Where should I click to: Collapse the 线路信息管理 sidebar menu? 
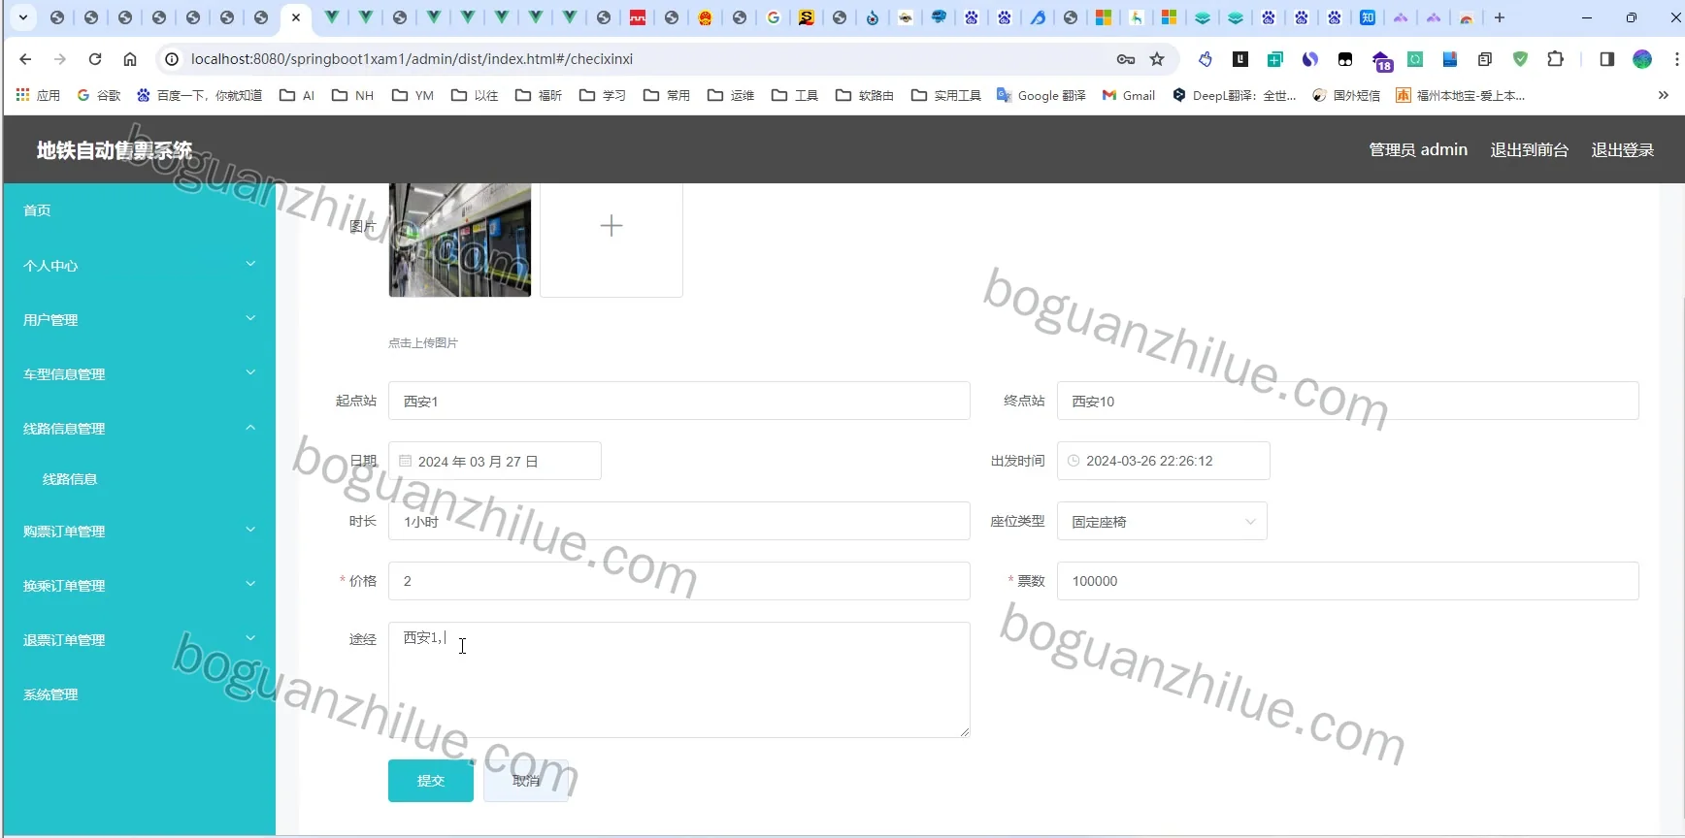140,428
